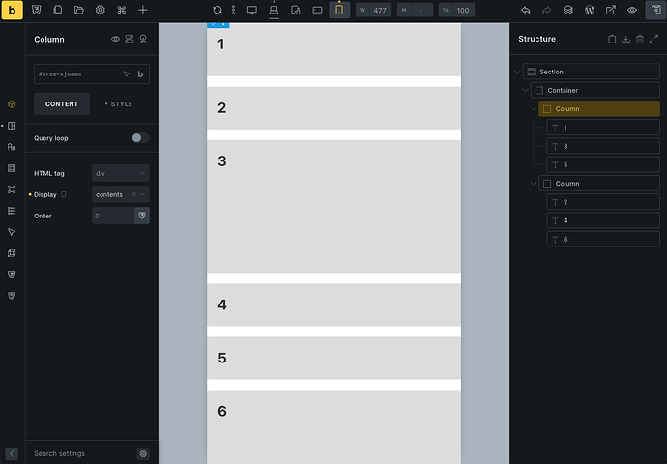This screenshot has height=464, width=667.
Task: Collapse panel with bottom-left arrow button
Action: 12,453
